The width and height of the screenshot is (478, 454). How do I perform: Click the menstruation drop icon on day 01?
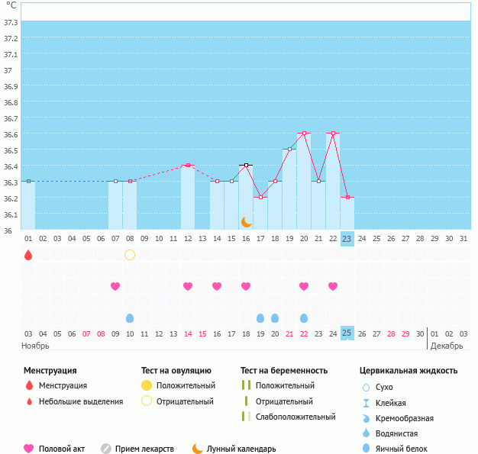tap(28, 255)
